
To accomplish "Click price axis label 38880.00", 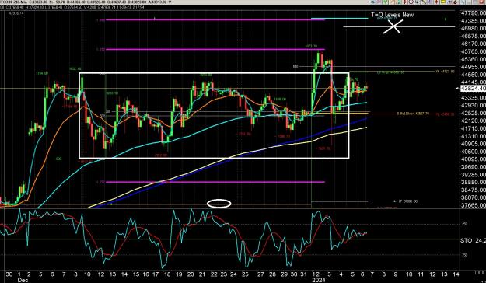I will [474, 182].
